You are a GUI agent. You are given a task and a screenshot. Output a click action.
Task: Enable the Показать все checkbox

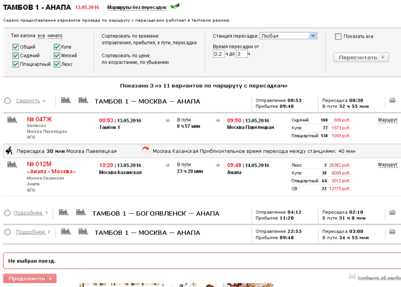(x=338, y=37)
